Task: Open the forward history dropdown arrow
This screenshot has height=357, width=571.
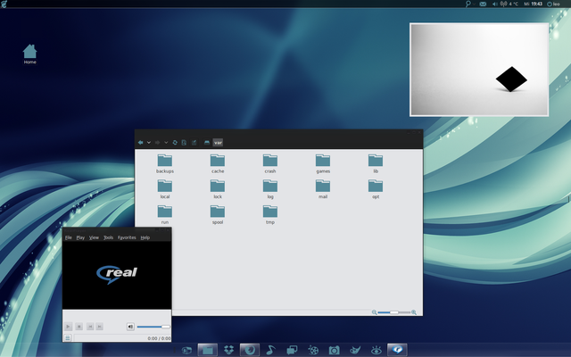Action: 166,143
